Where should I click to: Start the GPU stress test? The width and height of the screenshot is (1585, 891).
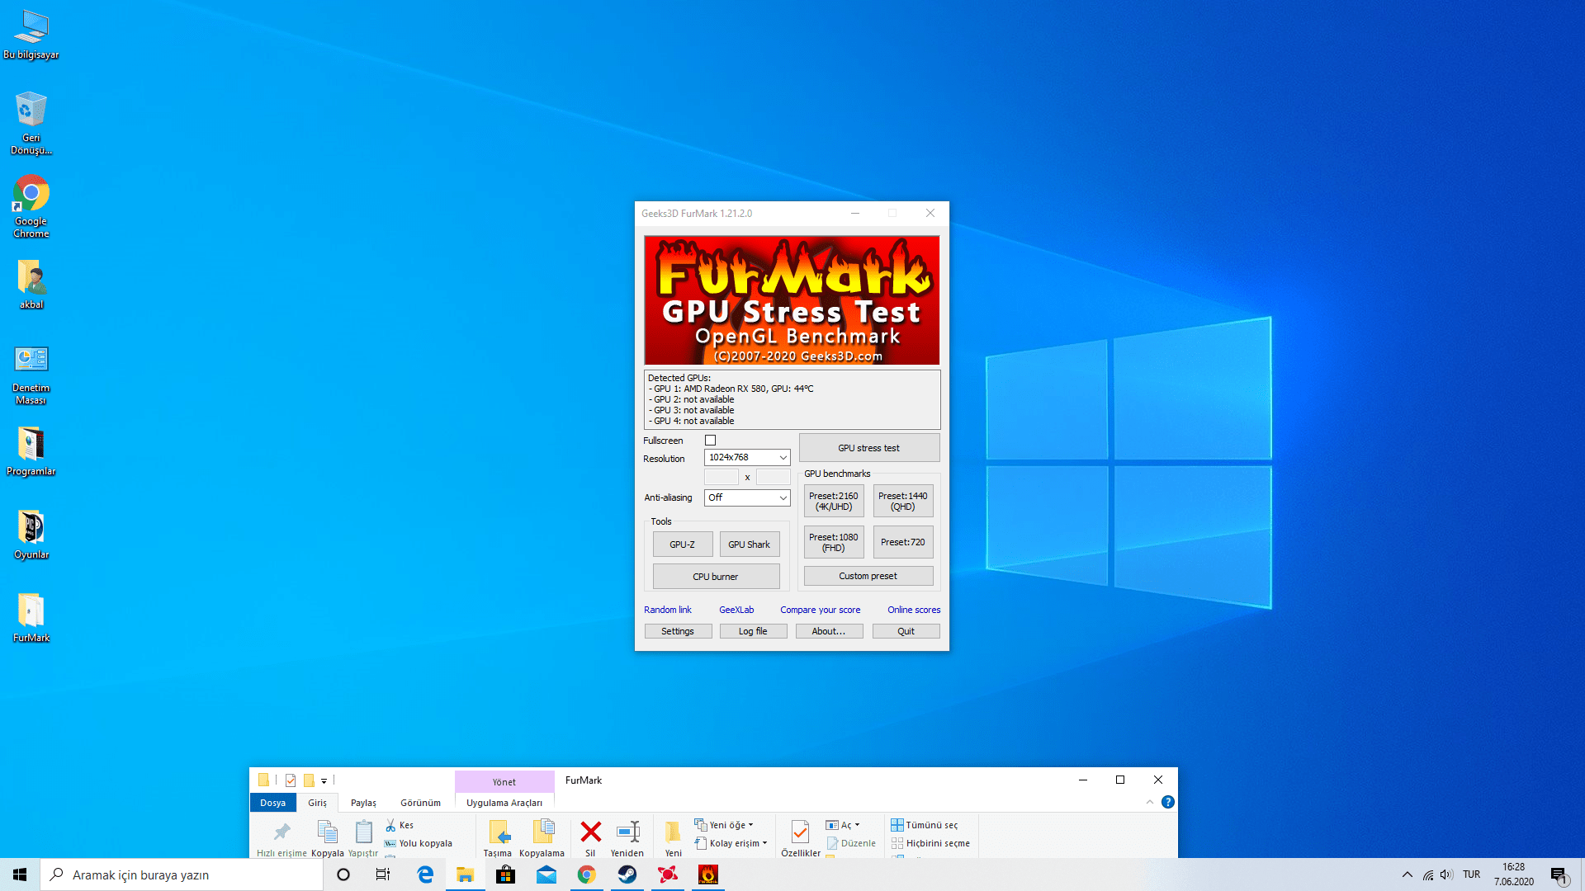point(868,448)
